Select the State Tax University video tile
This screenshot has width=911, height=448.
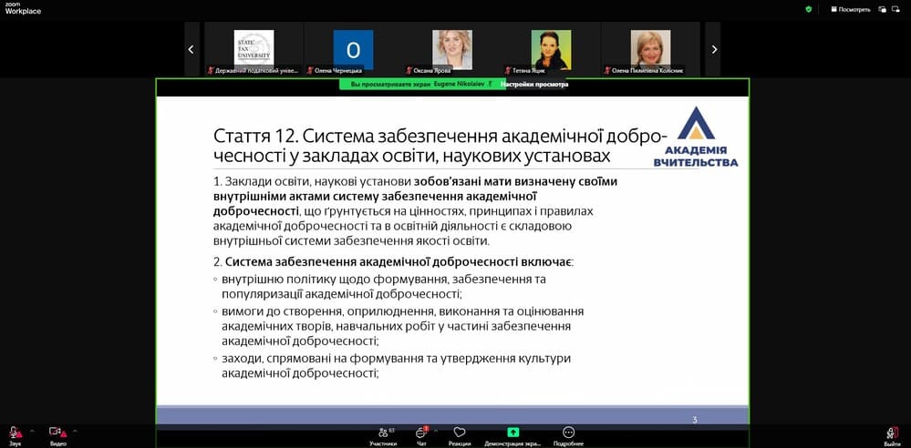pyautogui.click(x=254, y=49)
